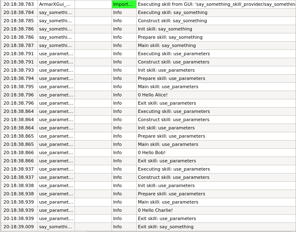Click 'Init skill: use_parameters' logged at 20:18:38.938
The height and width of the screenshot is (232, 296).
[x=166, y=185]
